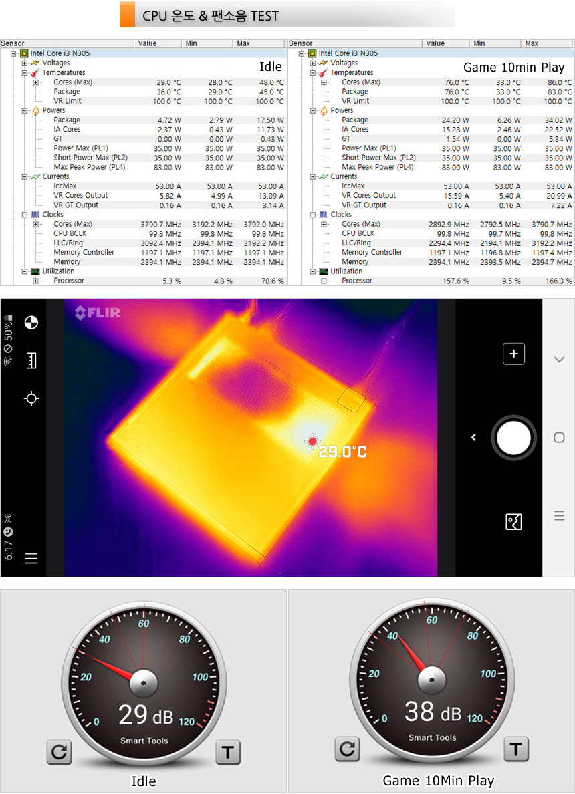Screen dimensions: 575x794
Task: Click refresh button on Game sound meter
Action: coord(347,749)
